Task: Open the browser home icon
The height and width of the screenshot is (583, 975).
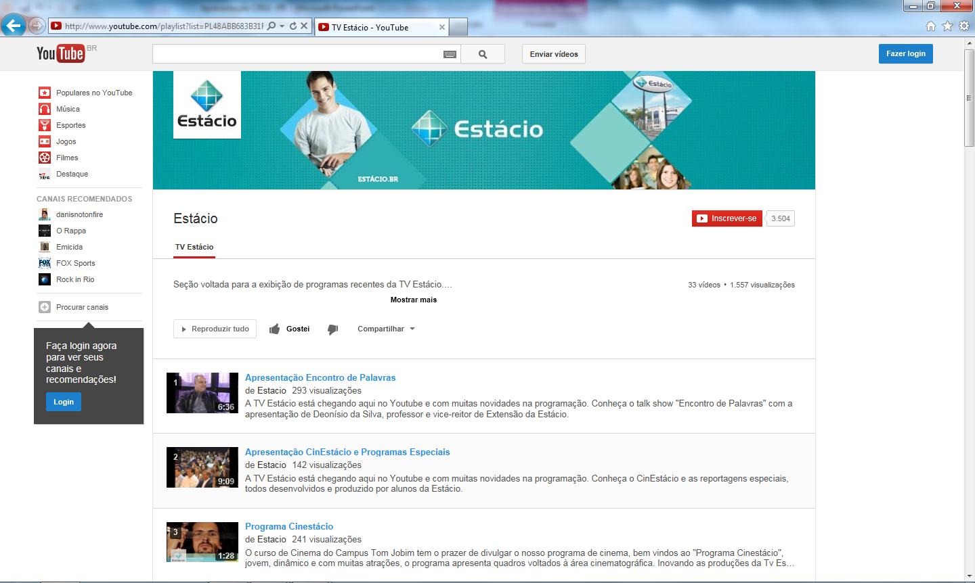Action: point(931,26)
